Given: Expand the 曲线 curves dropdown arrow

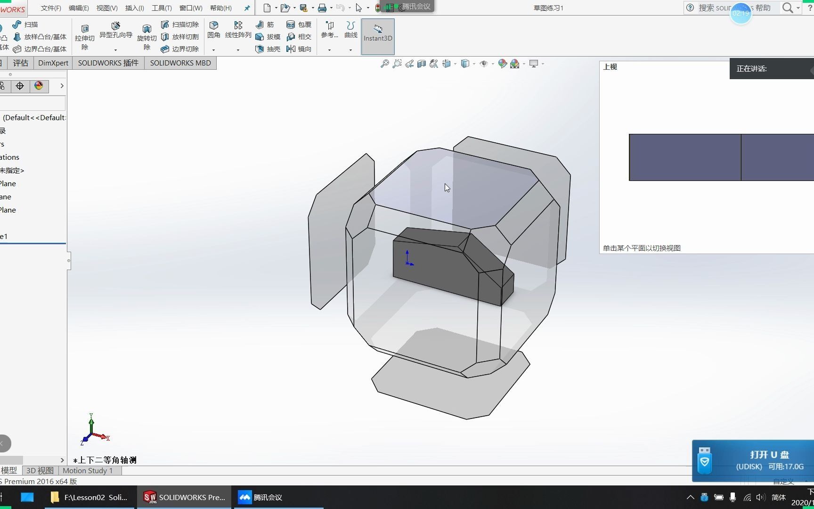Looking at the screenshot, I should 350,49.
